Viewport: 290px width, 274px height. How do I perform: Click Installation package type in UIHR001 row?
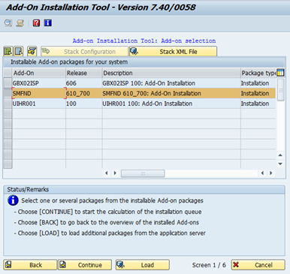(258, 104)
